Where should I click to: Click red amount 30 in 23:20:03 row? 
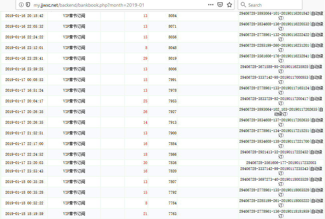pyautogui.click(x=145, y=163)
